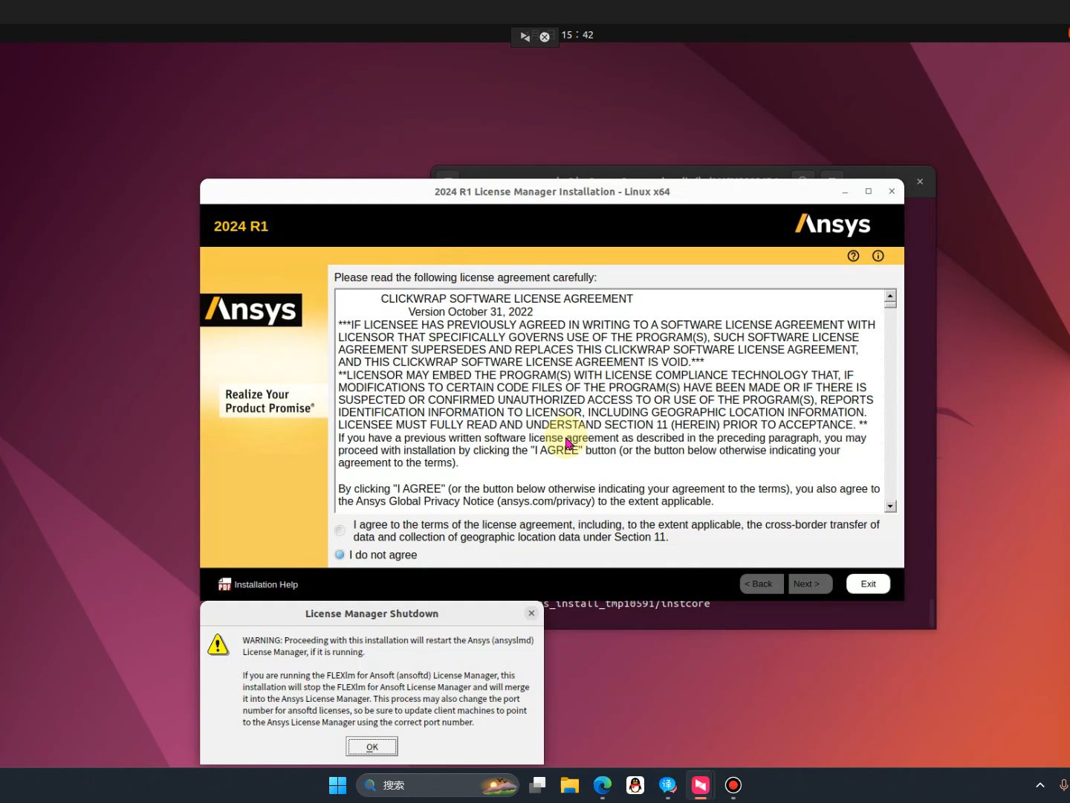Open the pink remote desktop app on taskbar
Image resolution: width=1070 pixels, height=803 pixels.
[x=701, y=785]
